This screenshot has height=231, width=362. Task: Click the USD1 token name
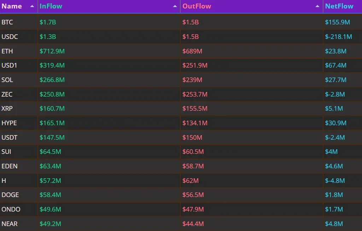point(9,65)
